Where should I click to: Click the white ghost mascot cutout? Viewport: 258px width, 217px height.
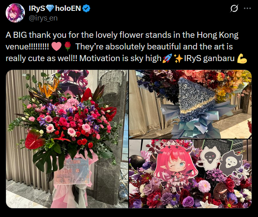pyautogui.click(x=209, y=158)
